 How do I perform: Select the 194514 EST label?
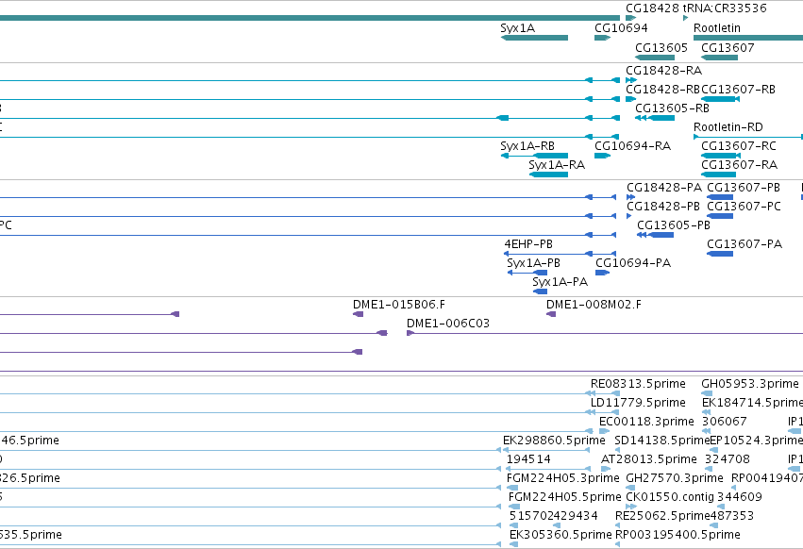[x=528, y=459]
